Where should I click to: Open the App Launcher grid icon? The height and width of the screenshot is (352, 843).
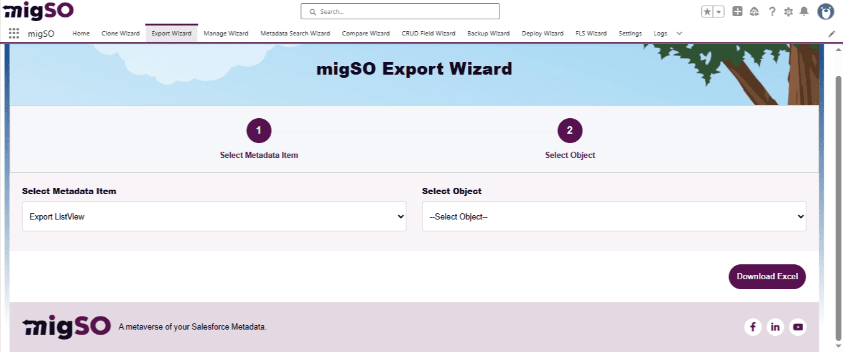click(14, 34)
